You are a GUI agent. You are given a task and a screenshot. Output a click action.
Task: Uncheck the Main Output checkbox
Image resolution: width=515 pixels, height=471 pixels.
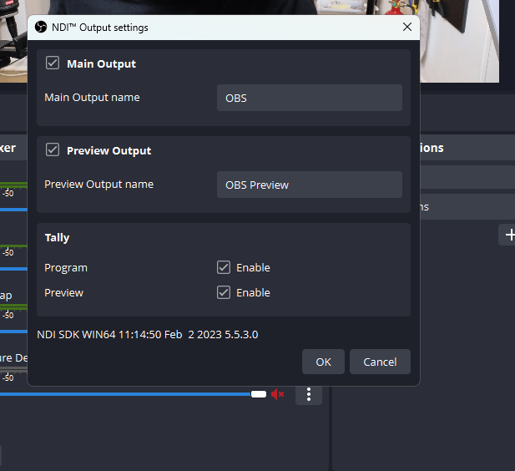[x=53, y=63]
